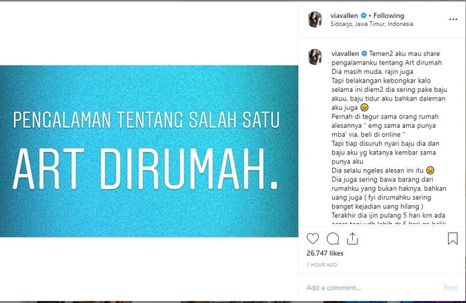Open comments with speech bubble icon

coord(333,238)
